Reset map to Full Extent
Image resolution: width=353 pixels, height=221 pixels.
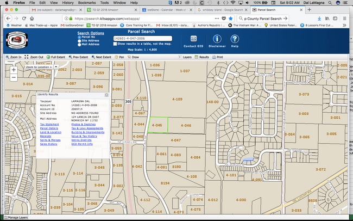click(57, 57)
